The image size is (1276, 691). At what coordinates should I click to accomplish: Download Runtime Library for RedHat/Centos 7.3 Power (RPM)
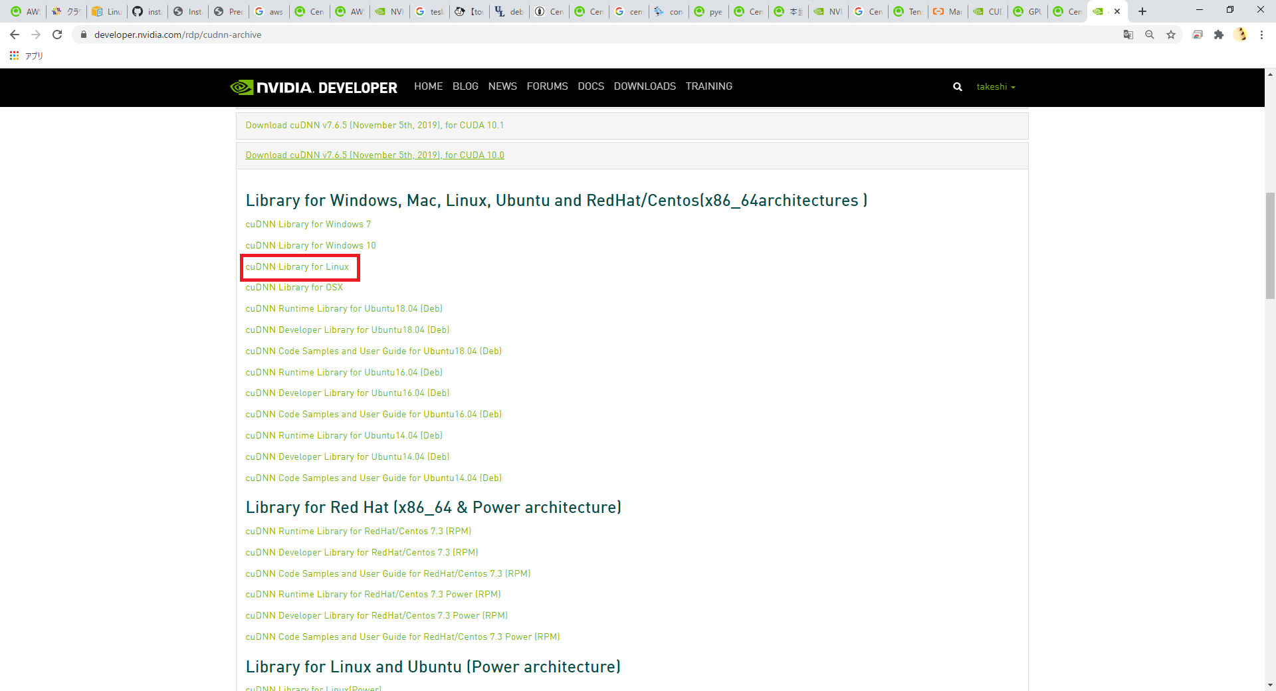pyautogui.click(x=373, y=595)
